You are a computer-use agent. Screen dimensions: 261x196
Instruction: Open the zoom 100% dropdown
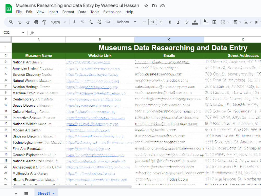[x=58, y=22]
